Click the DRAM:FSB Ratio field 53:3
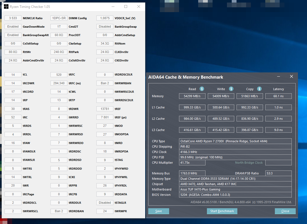The image size is (307, 224). tap(279, 173)
